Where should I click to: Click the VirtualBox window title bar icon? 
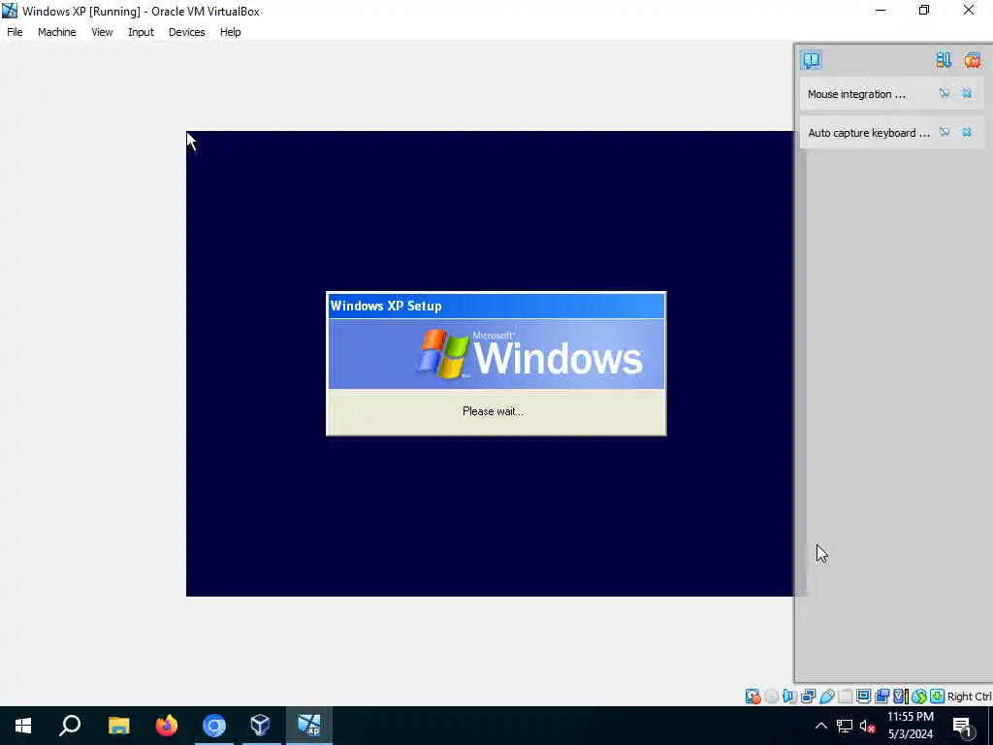(x=10, y=11)
